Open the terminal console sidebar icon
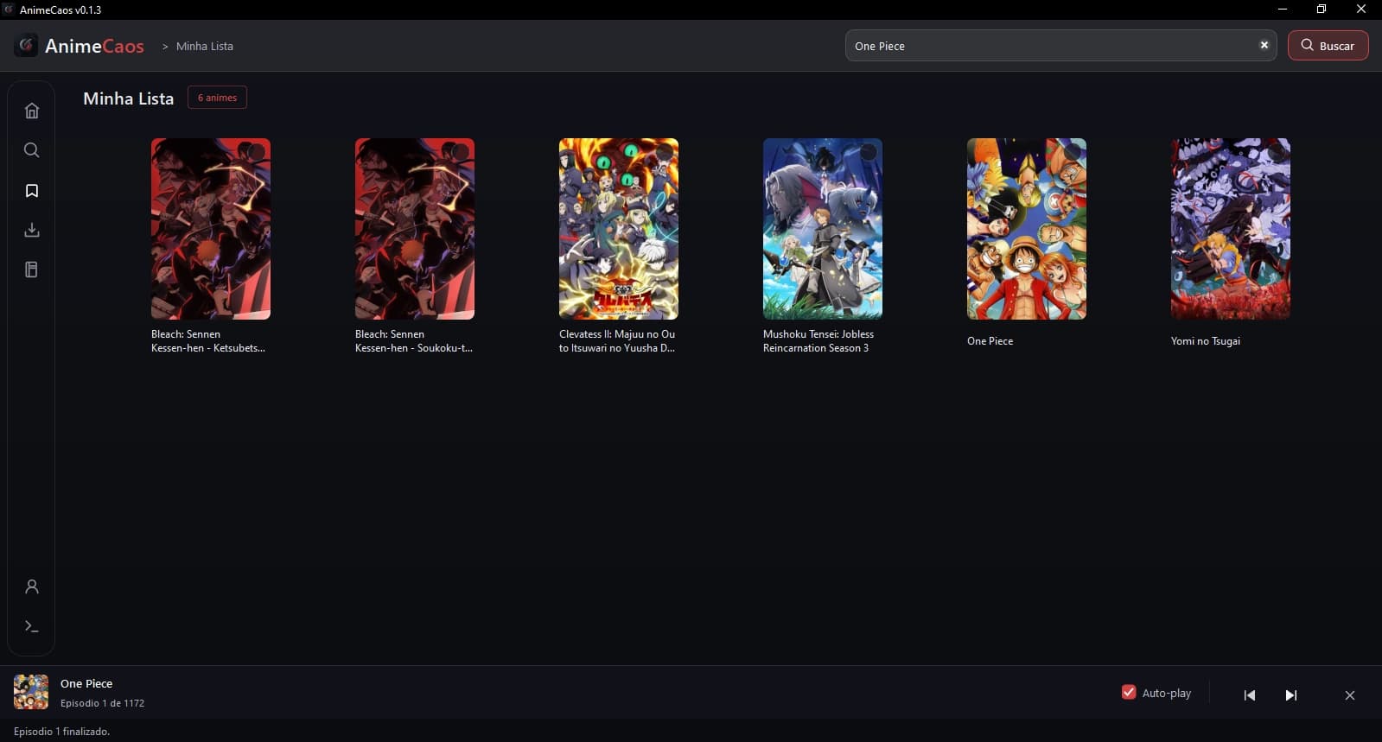This screenshot has height=742, width=1382. coord(32,626)
